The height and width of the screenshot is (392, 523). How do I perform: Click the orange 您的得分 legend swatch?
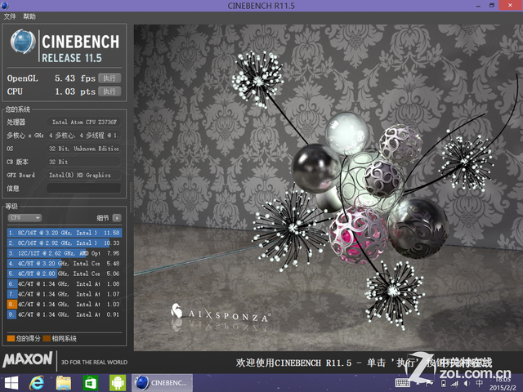point(11,338)
